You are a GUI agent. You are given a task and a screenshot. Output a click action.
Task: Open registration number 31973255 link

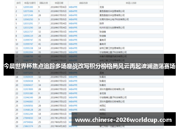pyautogui.click(x=28, y=73)
